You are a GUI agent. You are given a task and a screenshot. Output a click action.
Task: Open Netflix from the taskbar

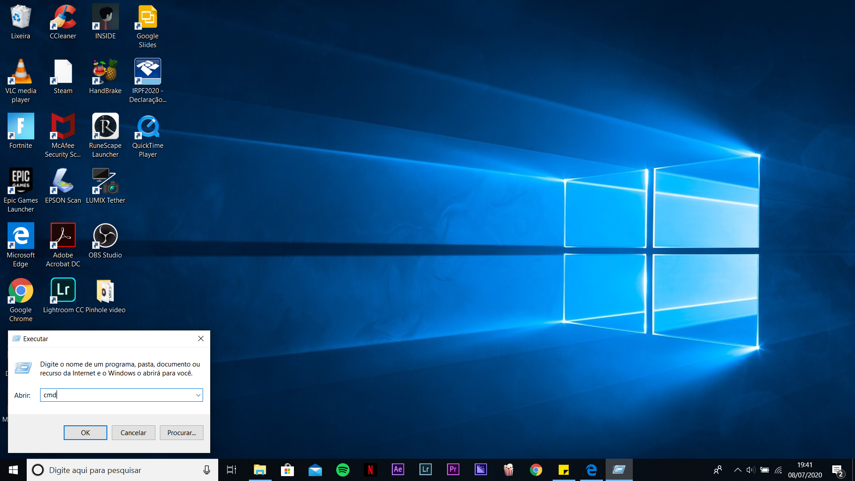[370, 470]
